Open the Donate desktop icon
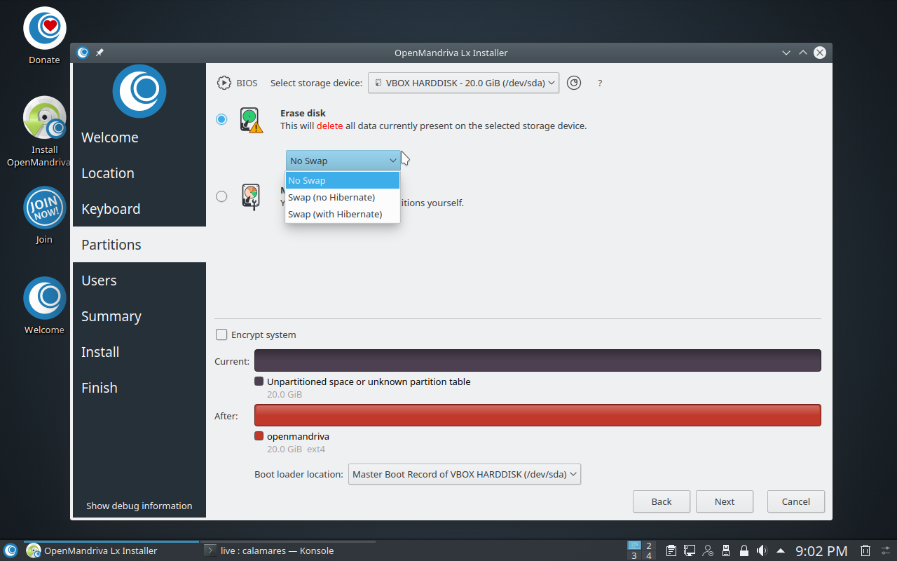Screen dimensions: 897x561 44,28
